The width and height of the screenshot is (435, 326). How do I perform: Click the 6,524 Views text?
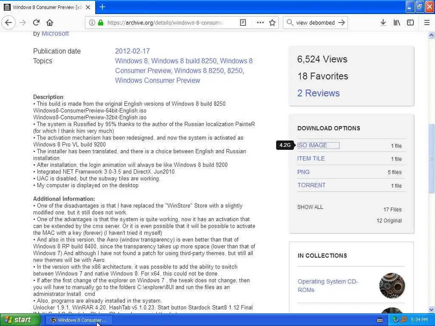tap(322, 59)
